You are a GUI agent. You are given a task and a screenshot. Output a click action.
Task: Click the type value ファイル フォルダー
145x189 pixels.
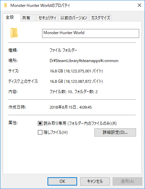[63, 50]
